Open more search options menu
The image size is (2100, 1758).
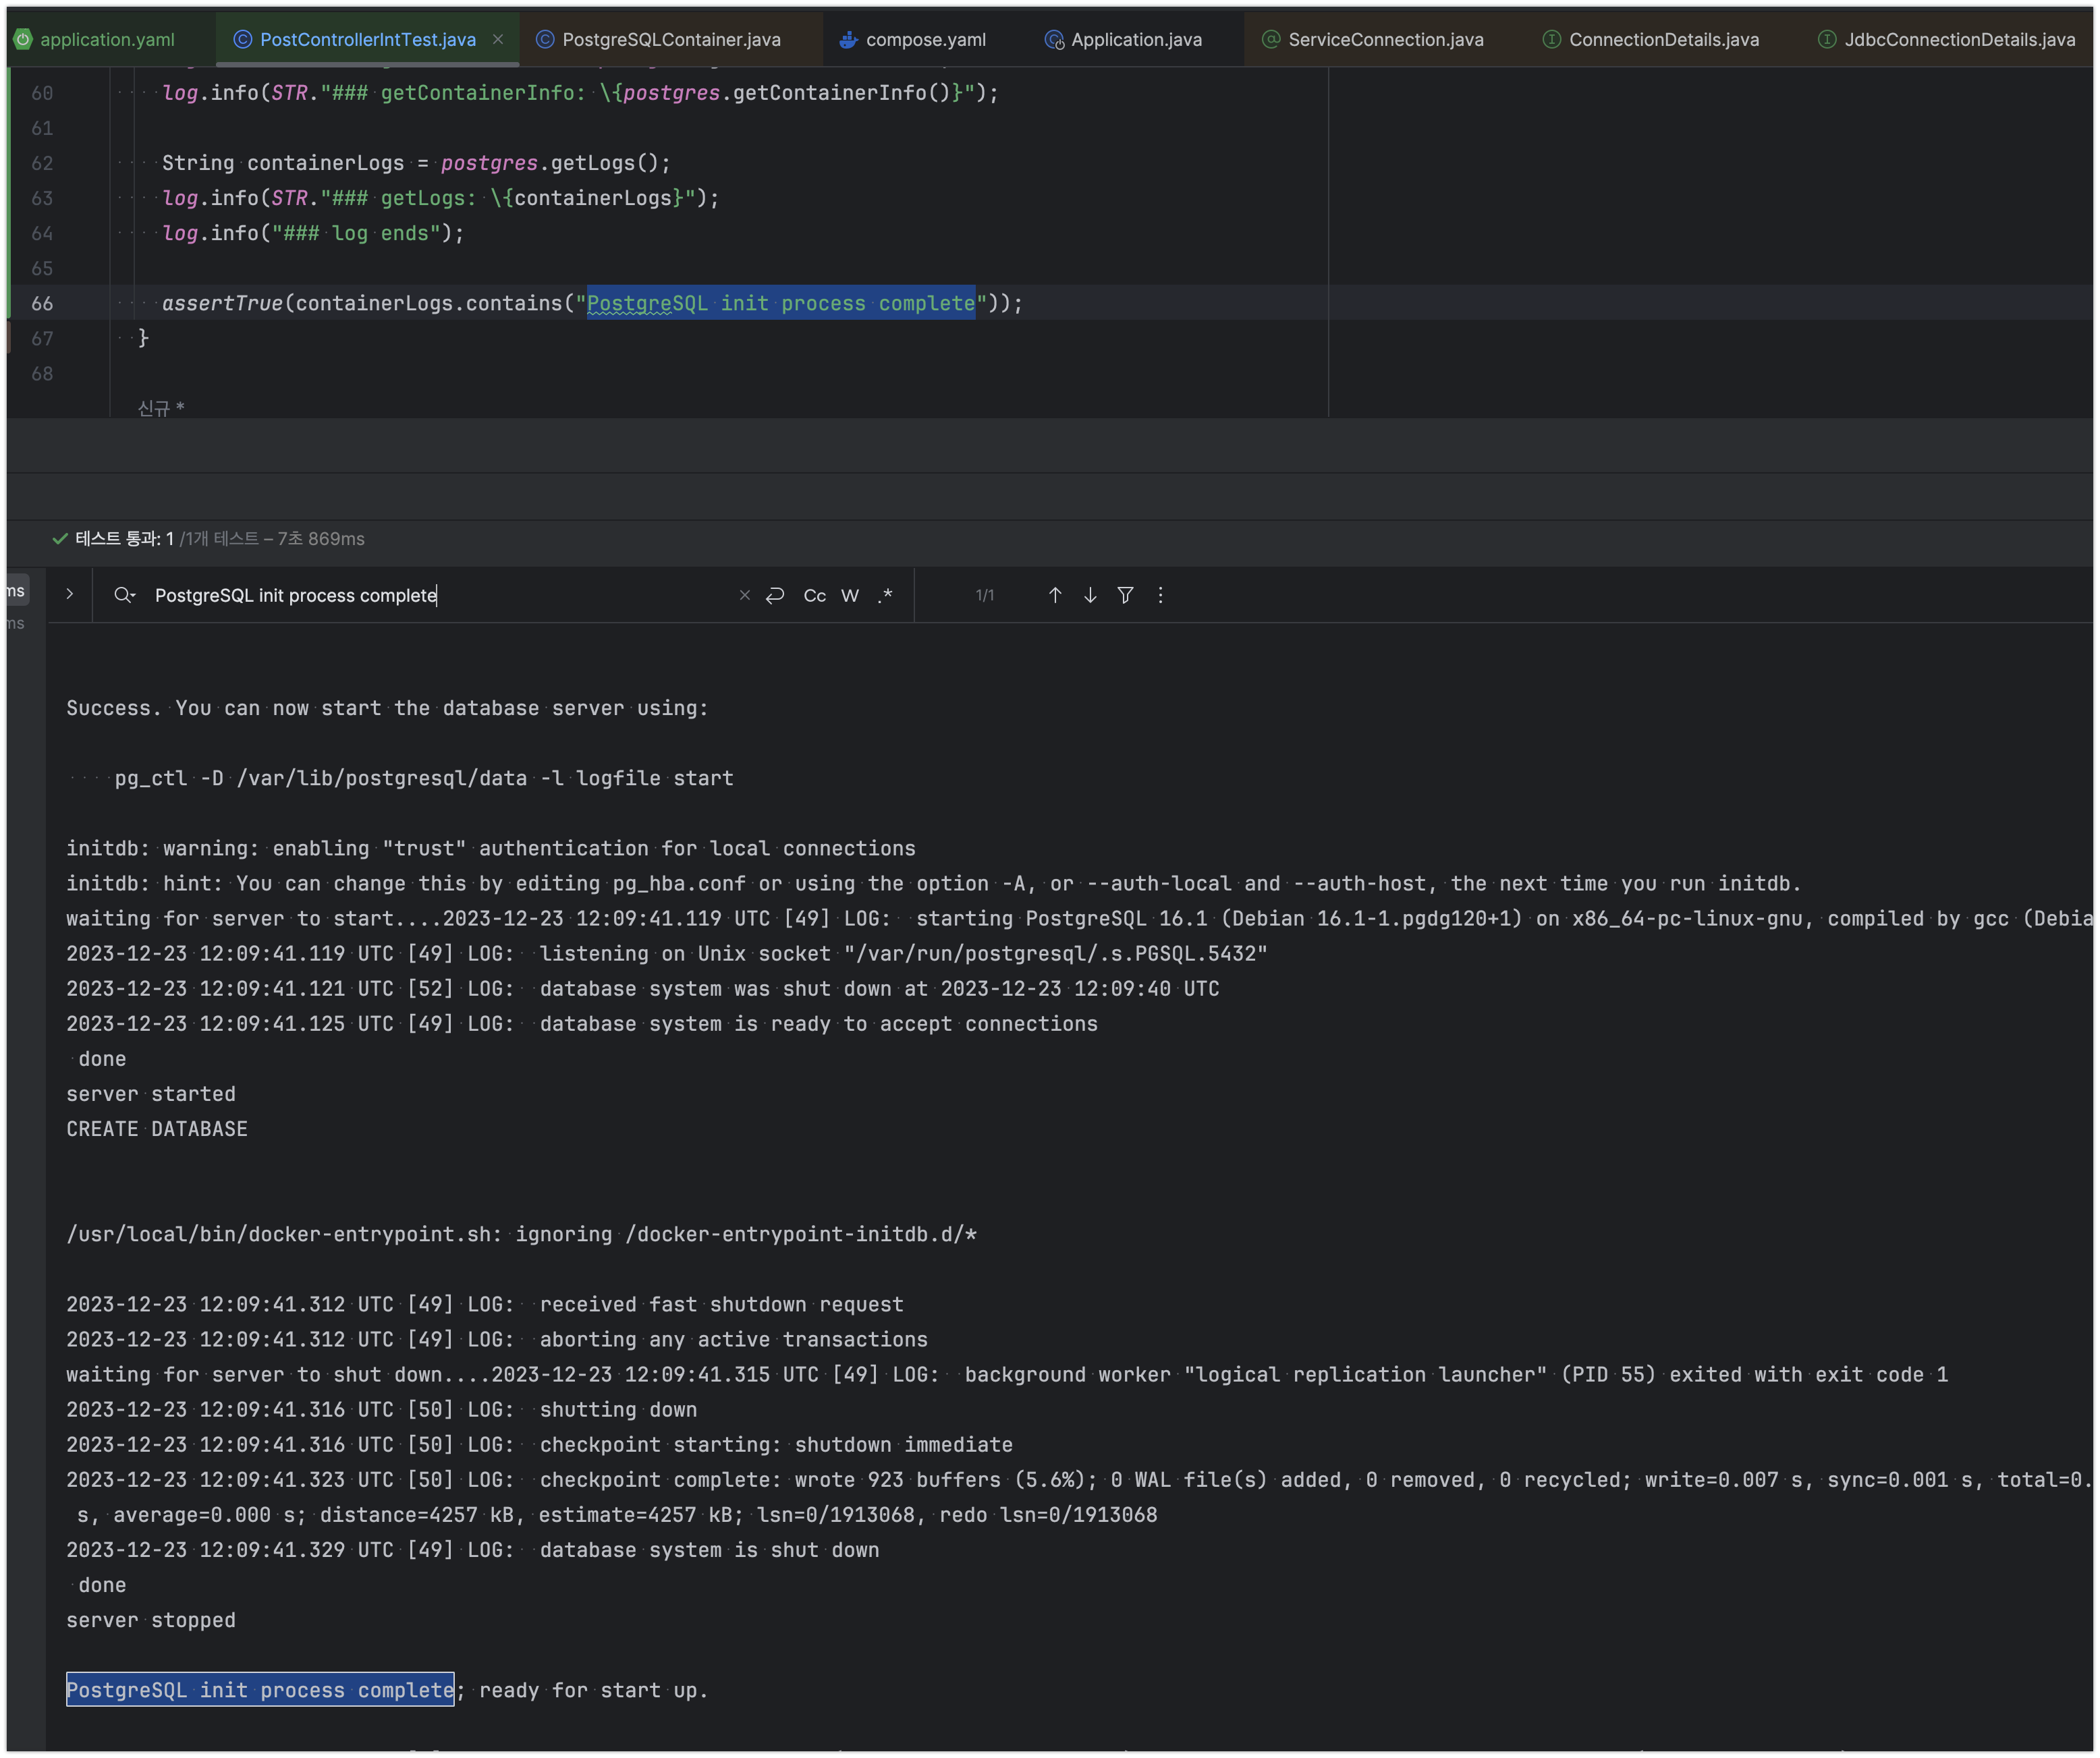coord(1160,596)
